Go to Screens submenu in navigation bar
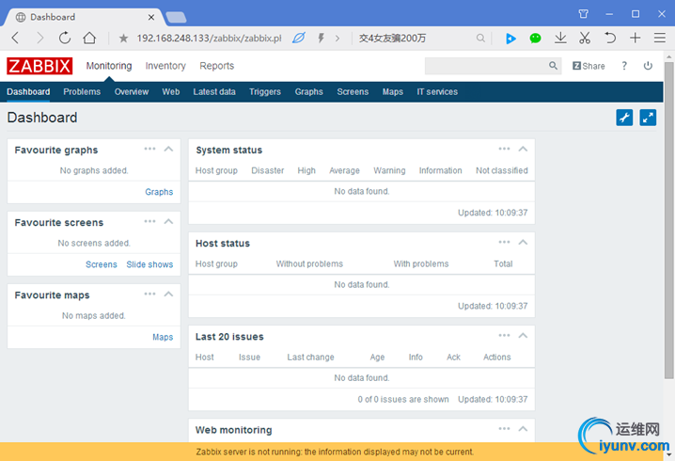675x461 pixels. coord(353,92)
